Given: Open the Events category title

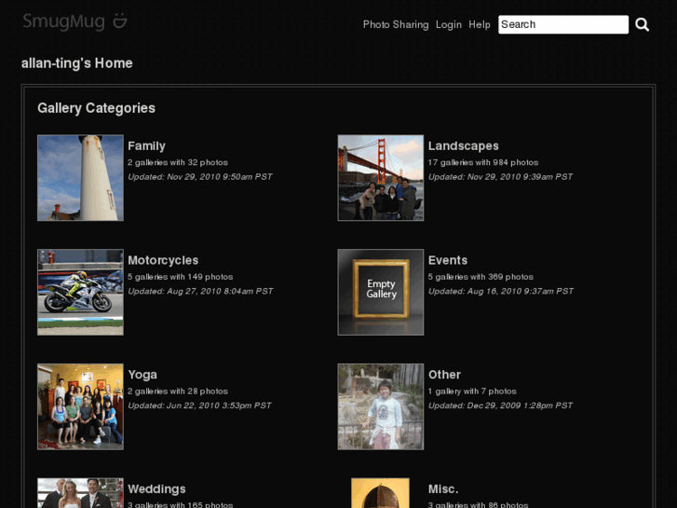Looking at the screenshot, I should [448, 260].
